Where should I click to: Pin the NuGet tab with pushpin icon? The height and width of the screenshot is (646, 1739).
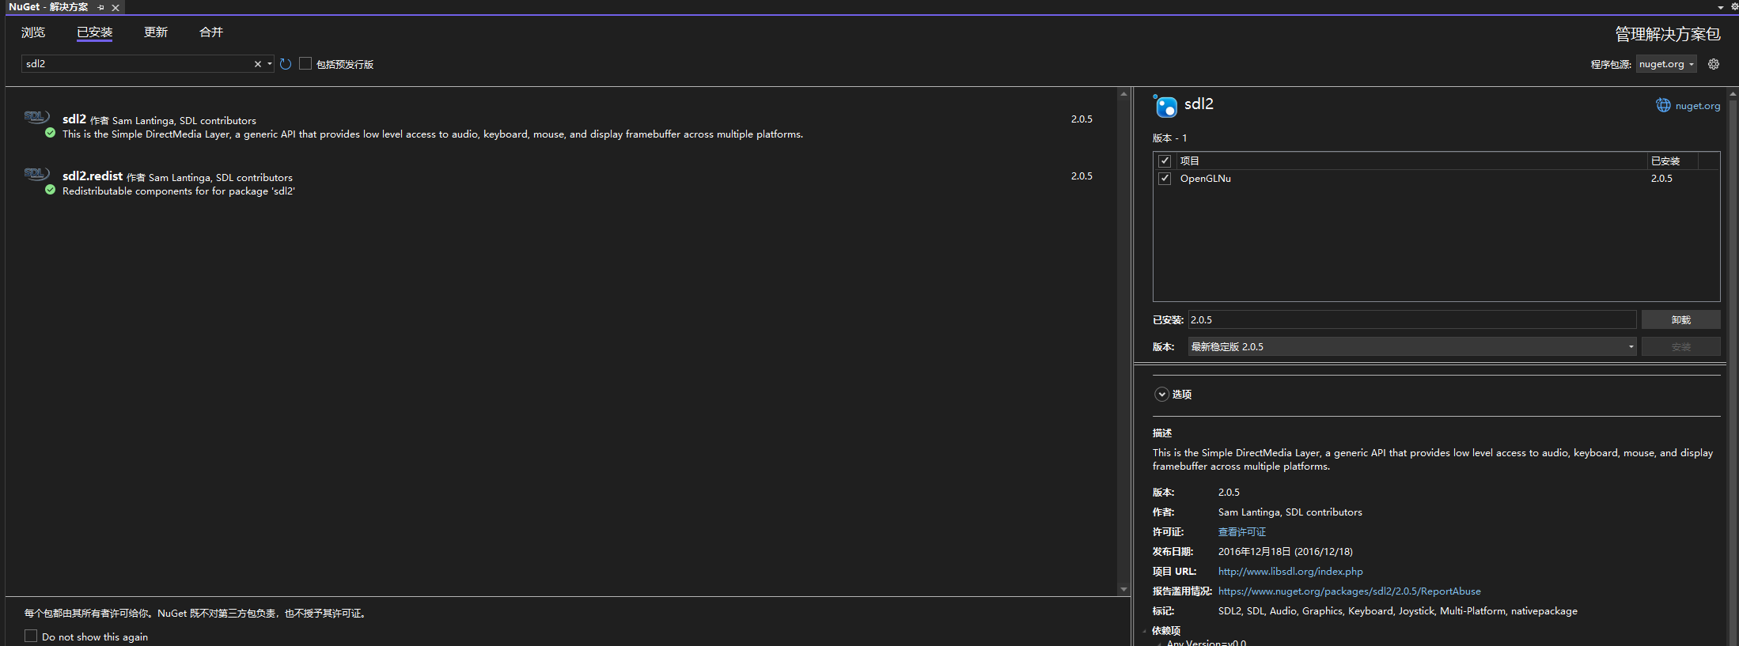[x=100, y=7]
